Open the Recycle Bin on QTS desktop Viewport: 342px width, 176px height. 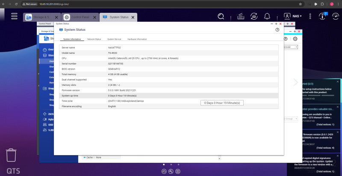[x=11, y=155]
